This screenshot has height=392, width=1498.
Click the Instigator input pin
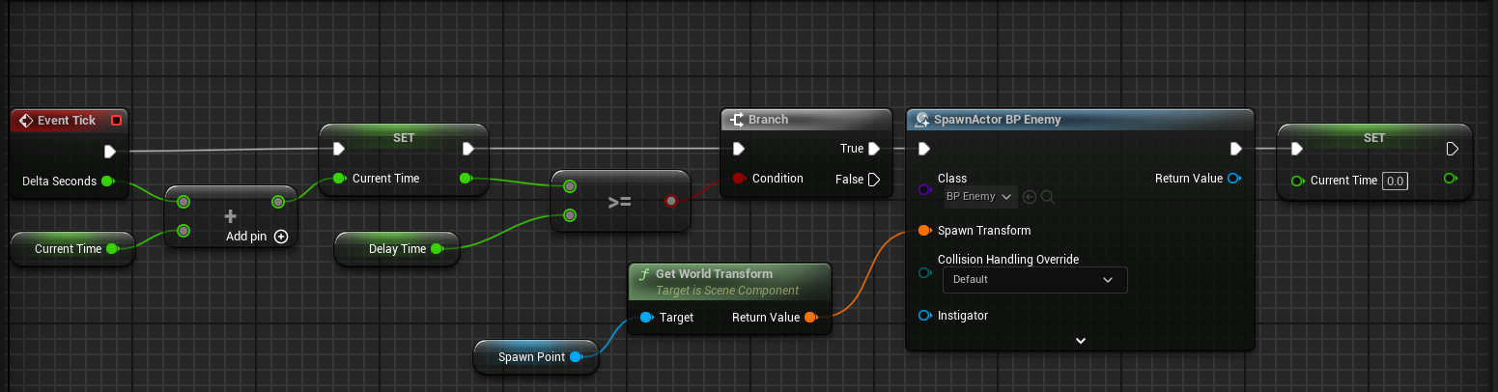click(924, 316)
